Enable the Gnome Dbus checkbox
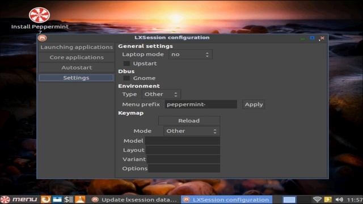This screenshot has height=204, width=363. [126, 78]
